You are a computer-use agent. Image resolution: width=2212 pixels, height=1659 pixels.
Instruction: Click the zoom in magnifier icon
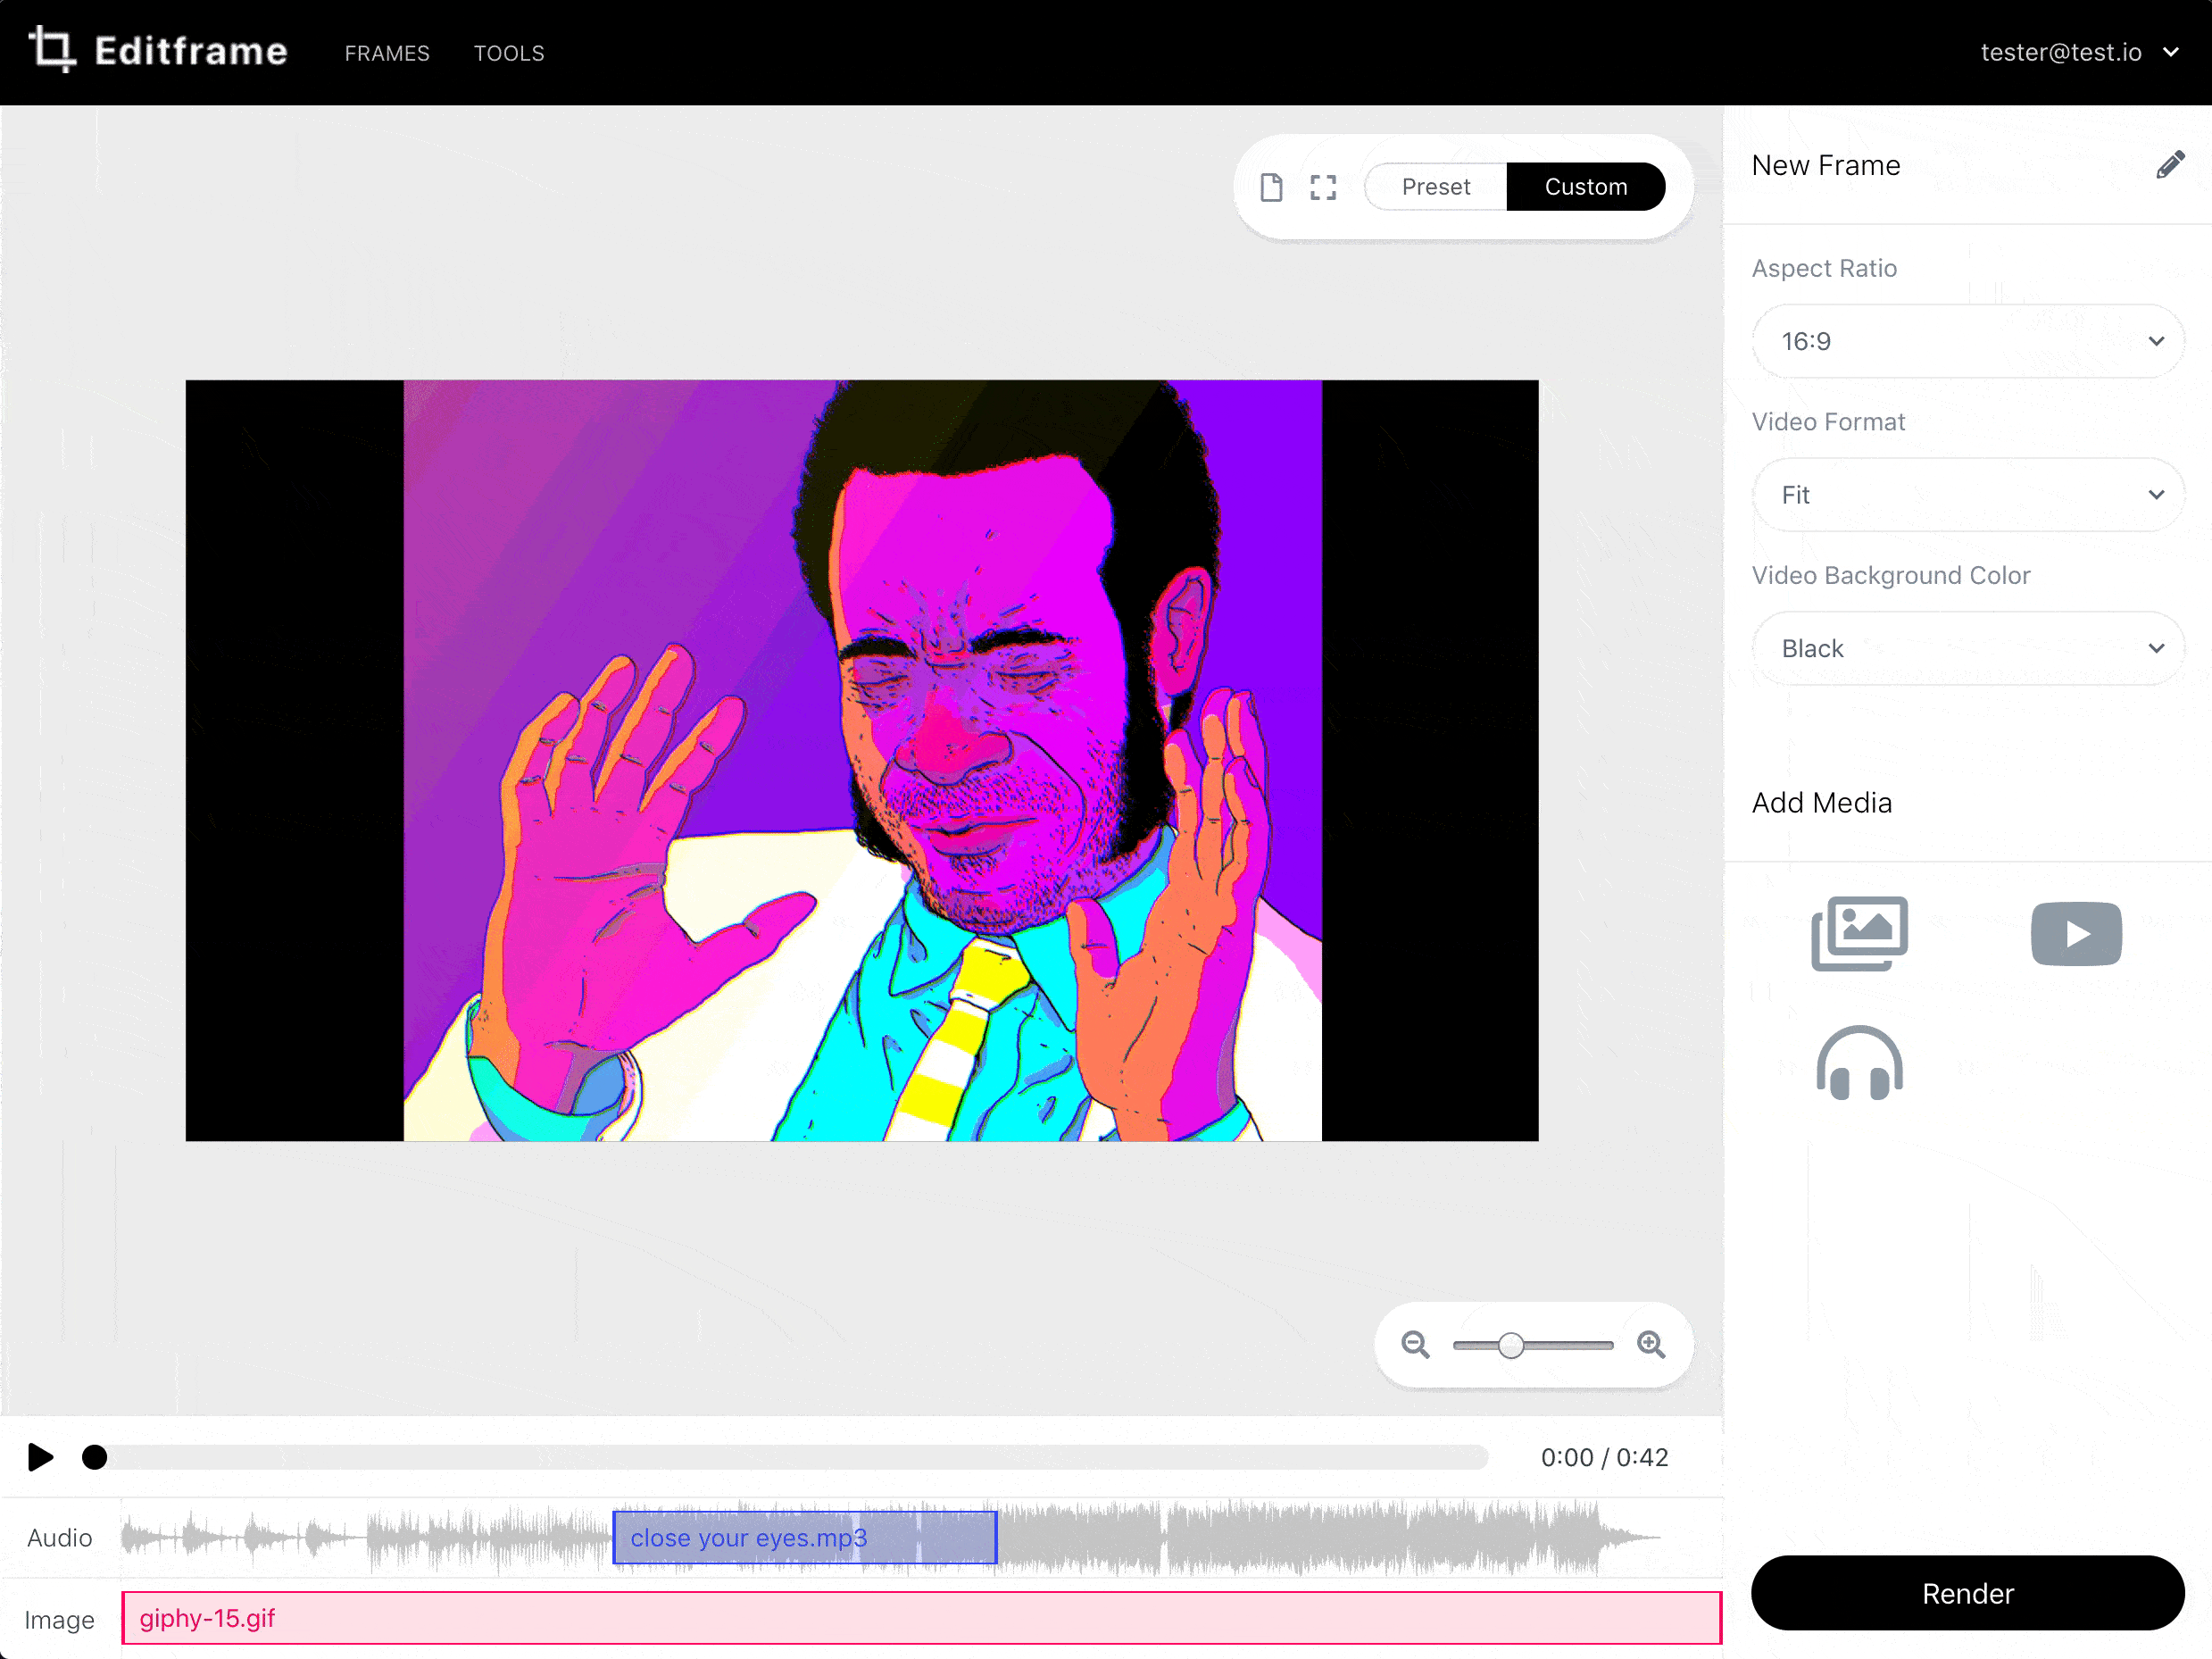(x=1651, y=1344)
